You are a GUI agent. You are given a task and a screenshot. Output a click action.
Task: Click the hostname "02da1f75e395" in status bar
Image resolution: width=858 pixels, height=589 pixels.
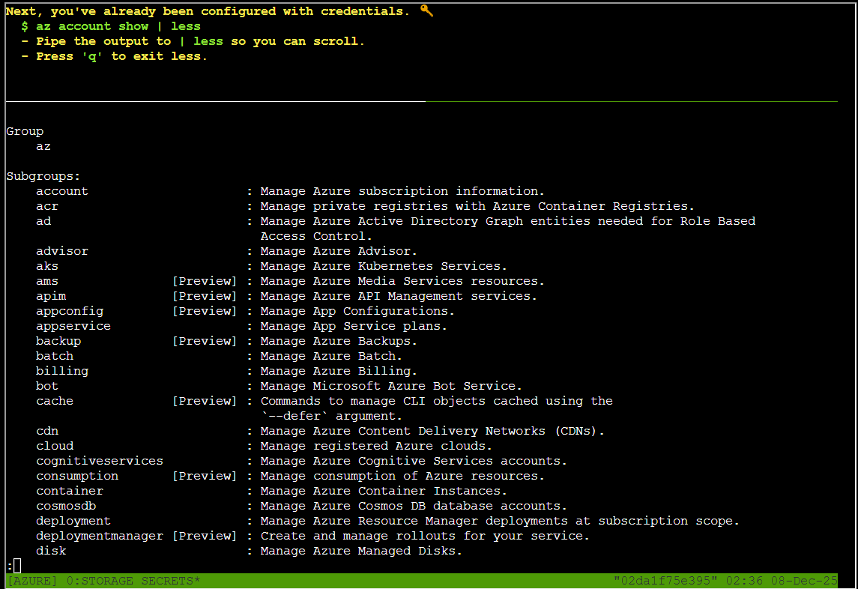point(665,581)
